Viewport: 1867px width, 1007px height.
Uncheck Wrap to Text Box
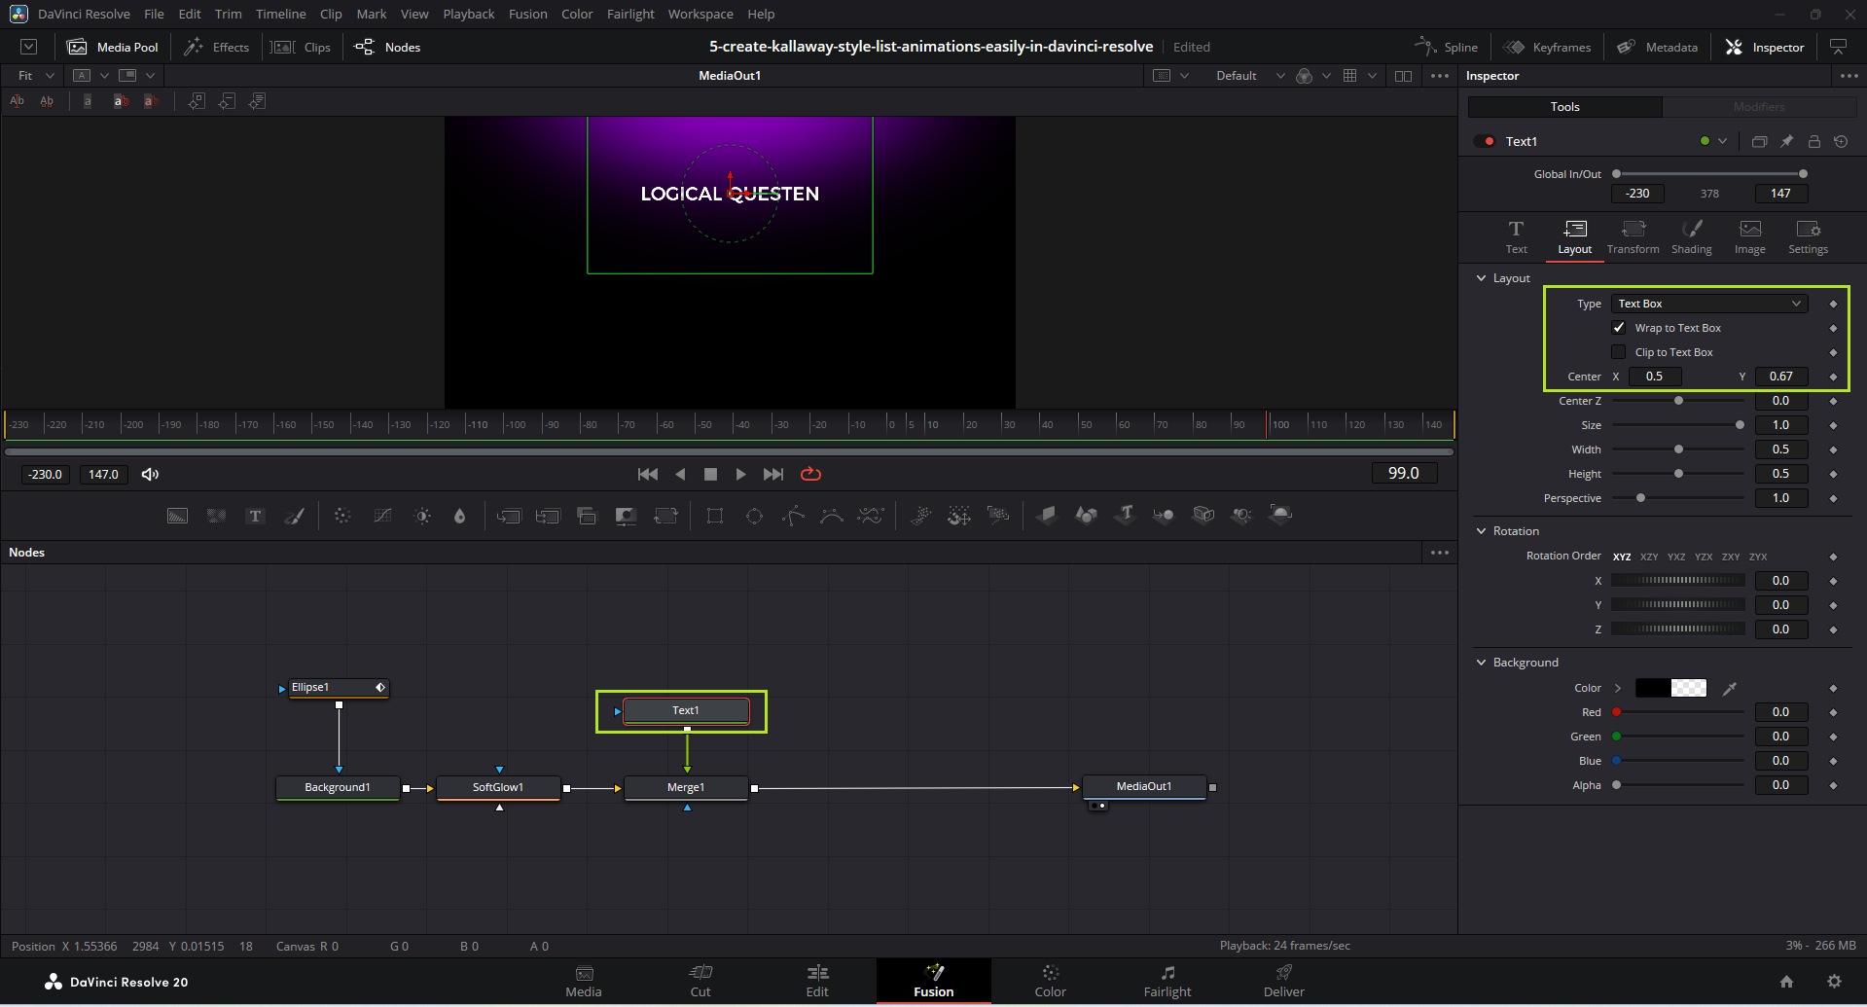(x=1619, y=328)
